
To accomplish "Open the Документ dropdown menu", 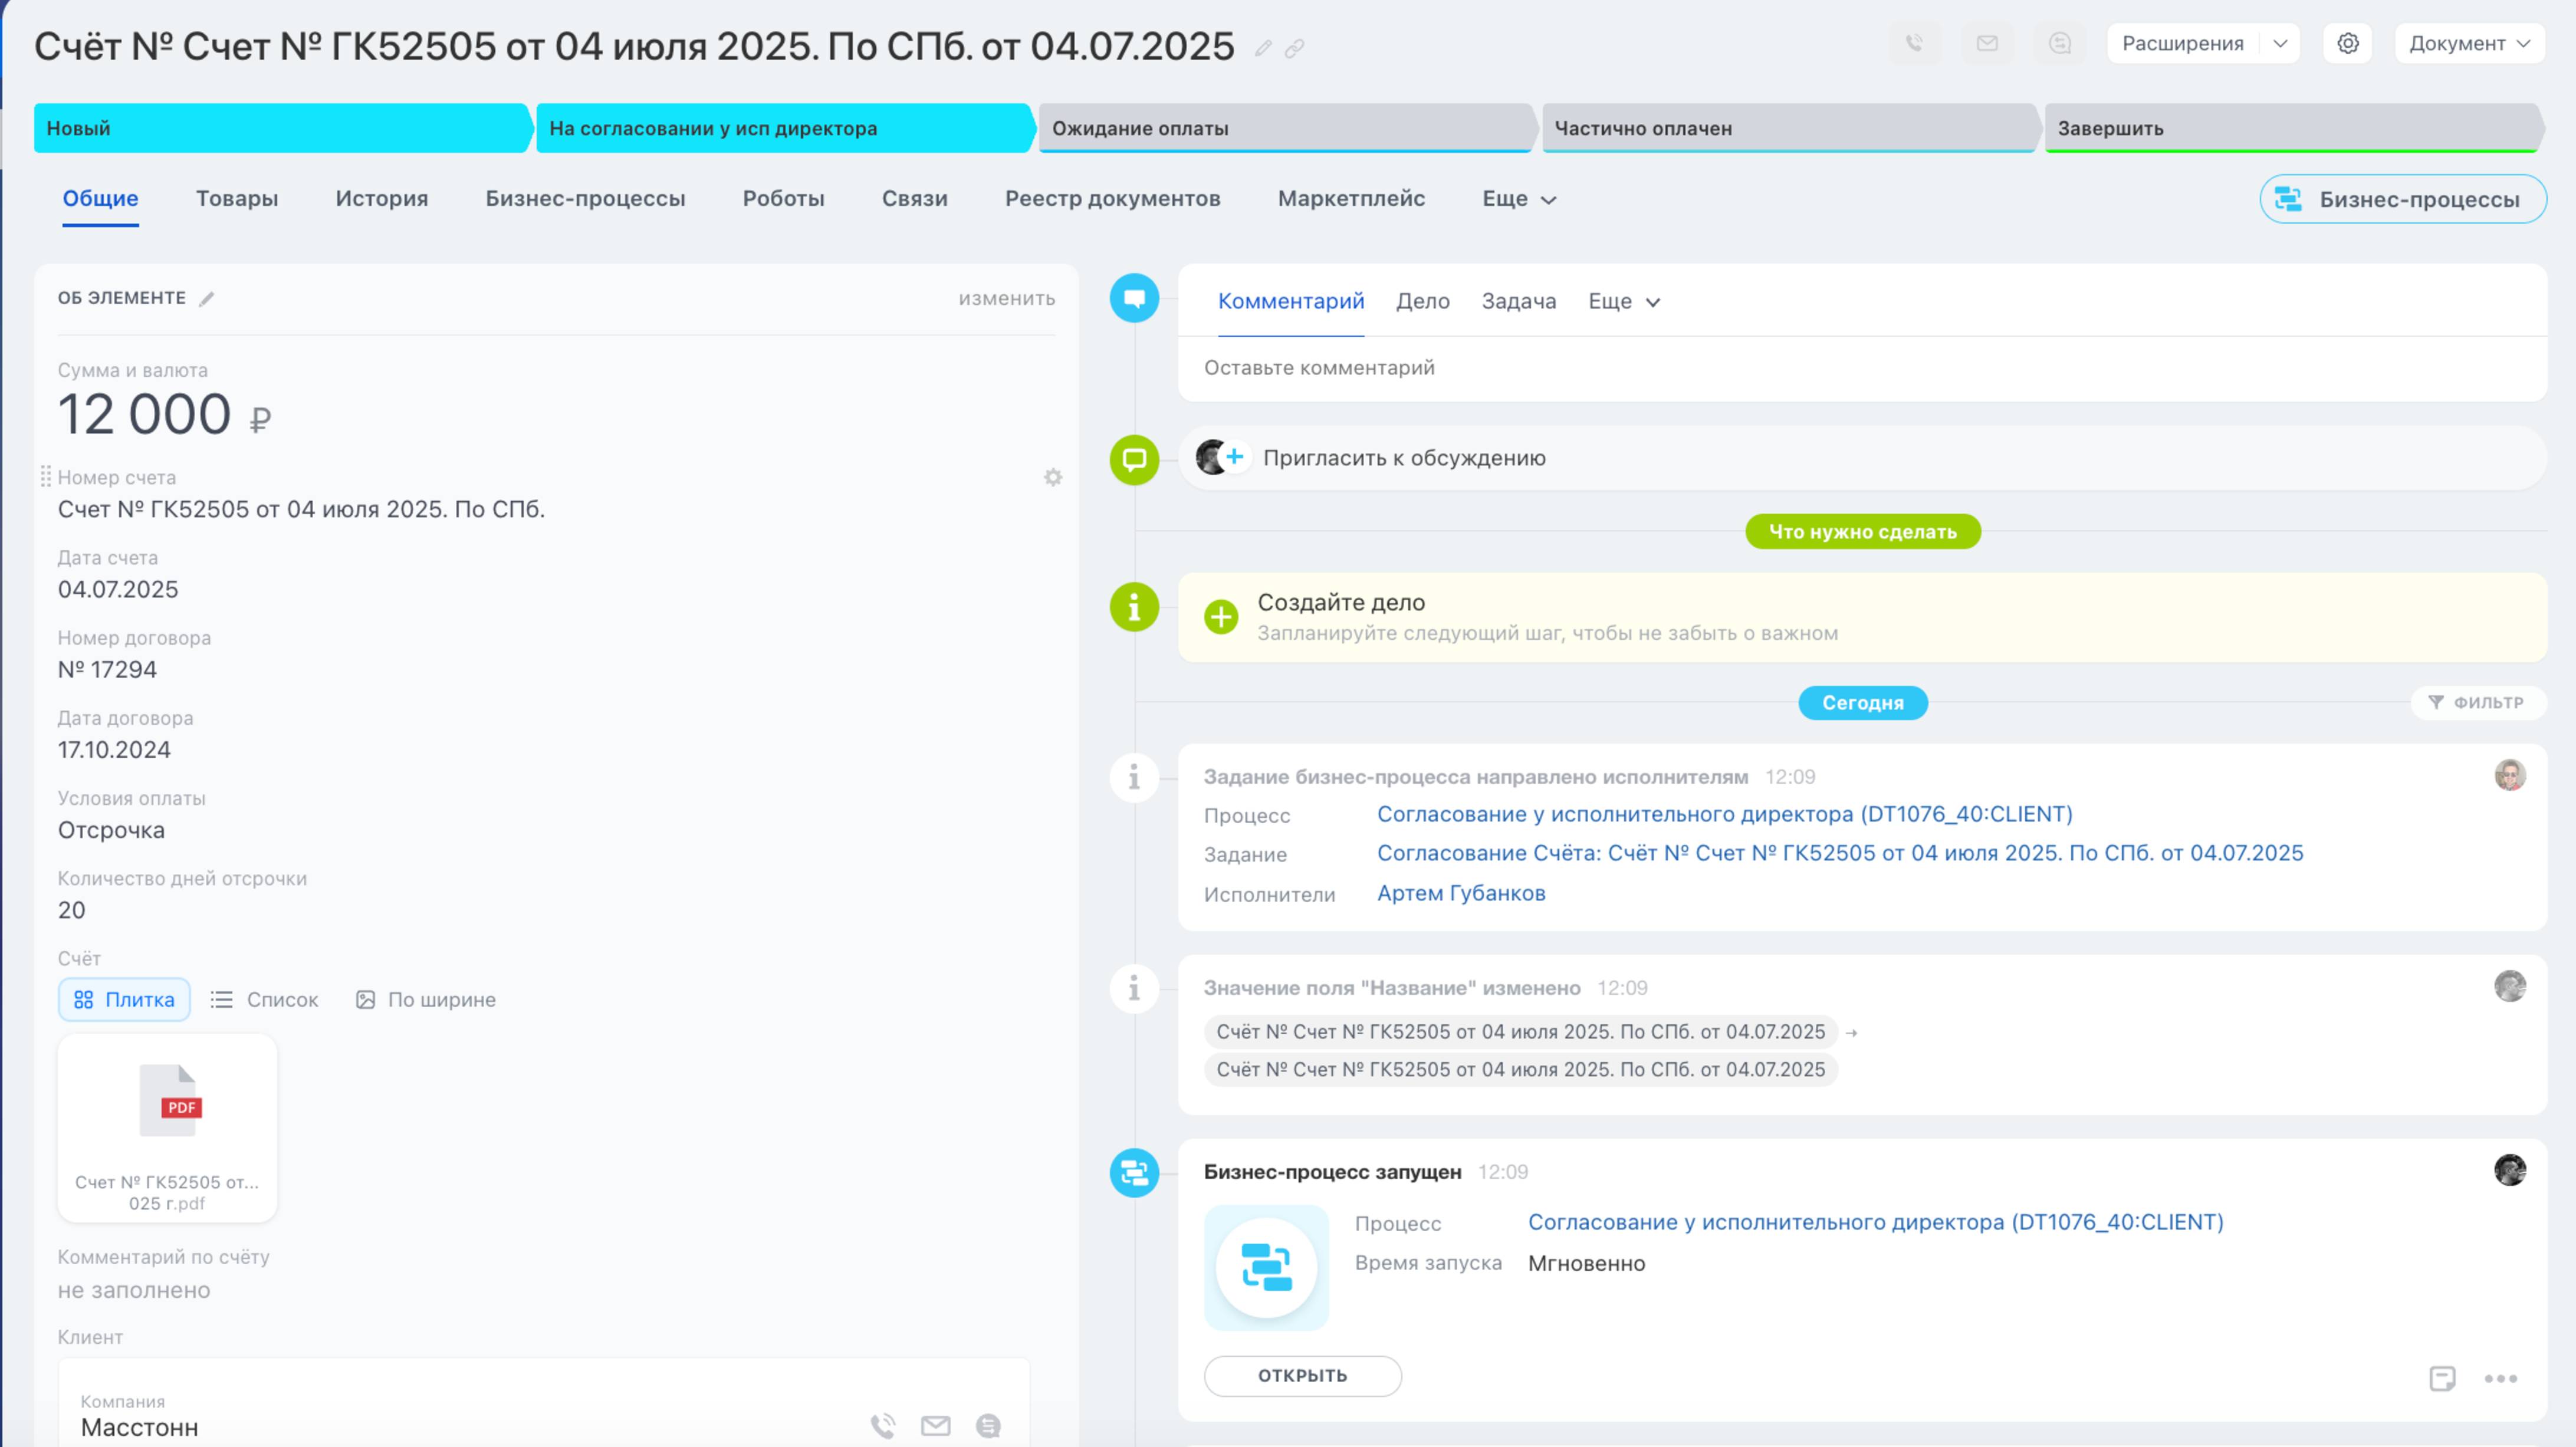I will pyautogui.click(x=2468, y=43).
